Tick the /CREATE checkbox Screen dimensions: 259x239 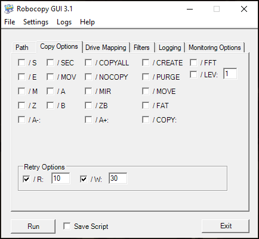[146, 63]
